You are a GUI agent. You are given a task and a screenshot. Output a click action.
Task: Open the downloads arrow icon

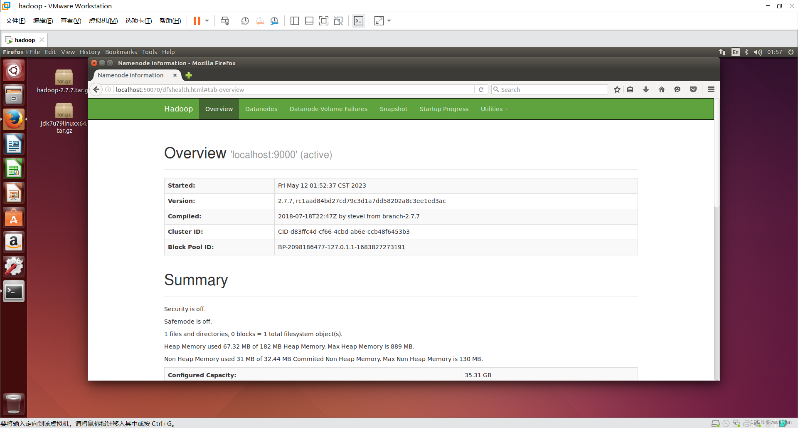[646, 89]
